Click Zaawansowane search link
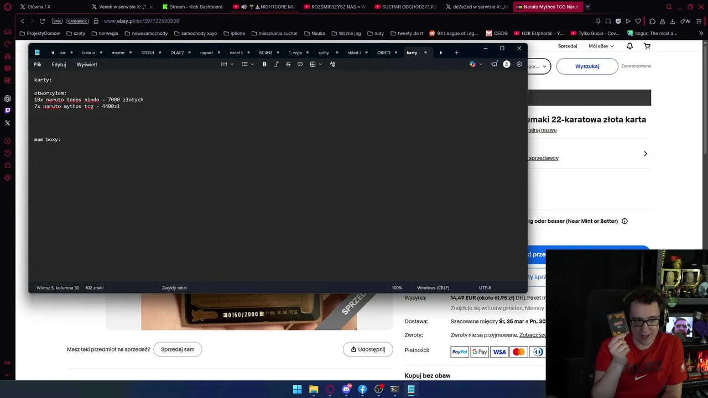The width and height of the screenshot is (708, 398). click(x=636, y=66)
